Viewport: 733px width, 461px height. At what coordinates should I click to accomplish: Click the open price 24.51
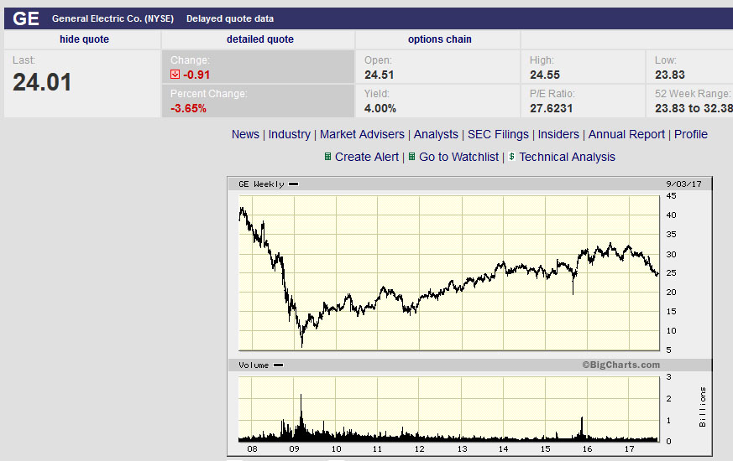[x=380, y=75]
